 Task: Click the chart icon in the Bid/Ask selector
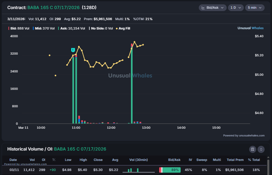203,8
